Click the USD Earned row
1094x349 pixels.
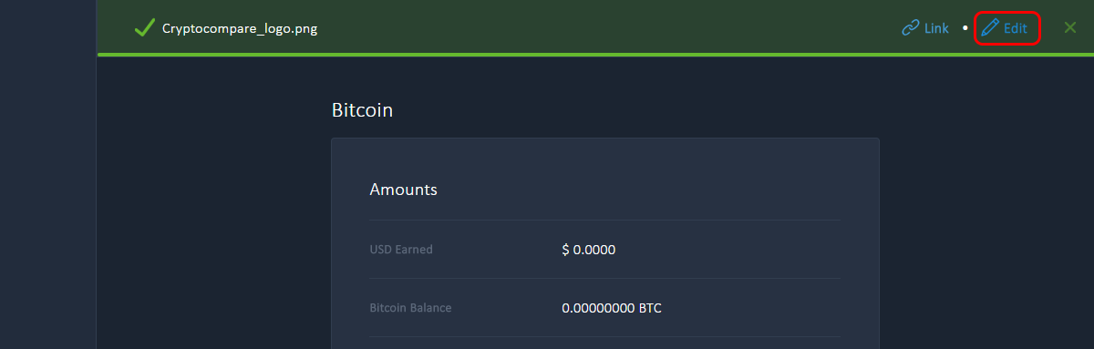click(605, 250)
